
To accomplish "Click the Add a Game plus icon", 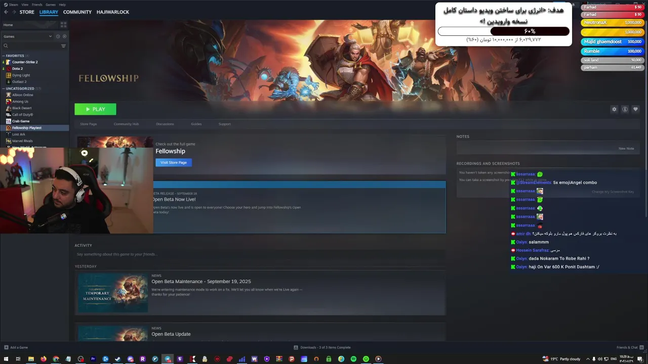I will click(x=6, y=347).
